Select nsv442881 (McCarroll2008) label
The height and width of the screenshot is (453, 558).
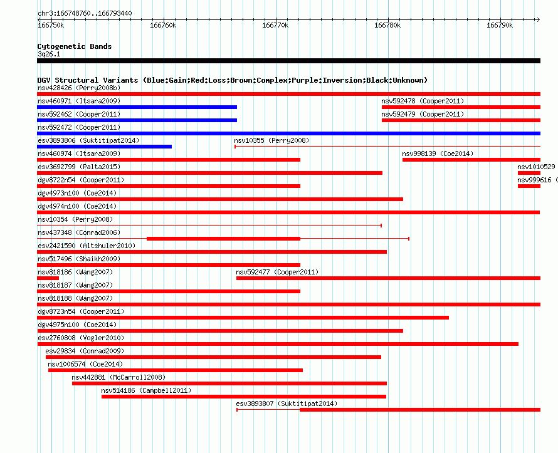click(118, 377)
